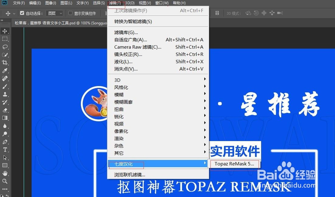The width and height of the screenshot is (335, 197).
Task: Open the 图层 auto-select dropdown
Action: [54, 13]
